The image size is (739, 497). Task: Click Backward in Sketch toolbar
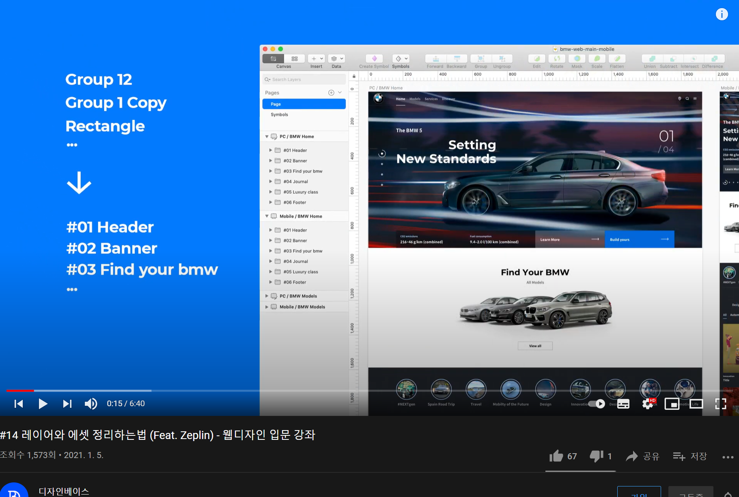click(457, 59)
